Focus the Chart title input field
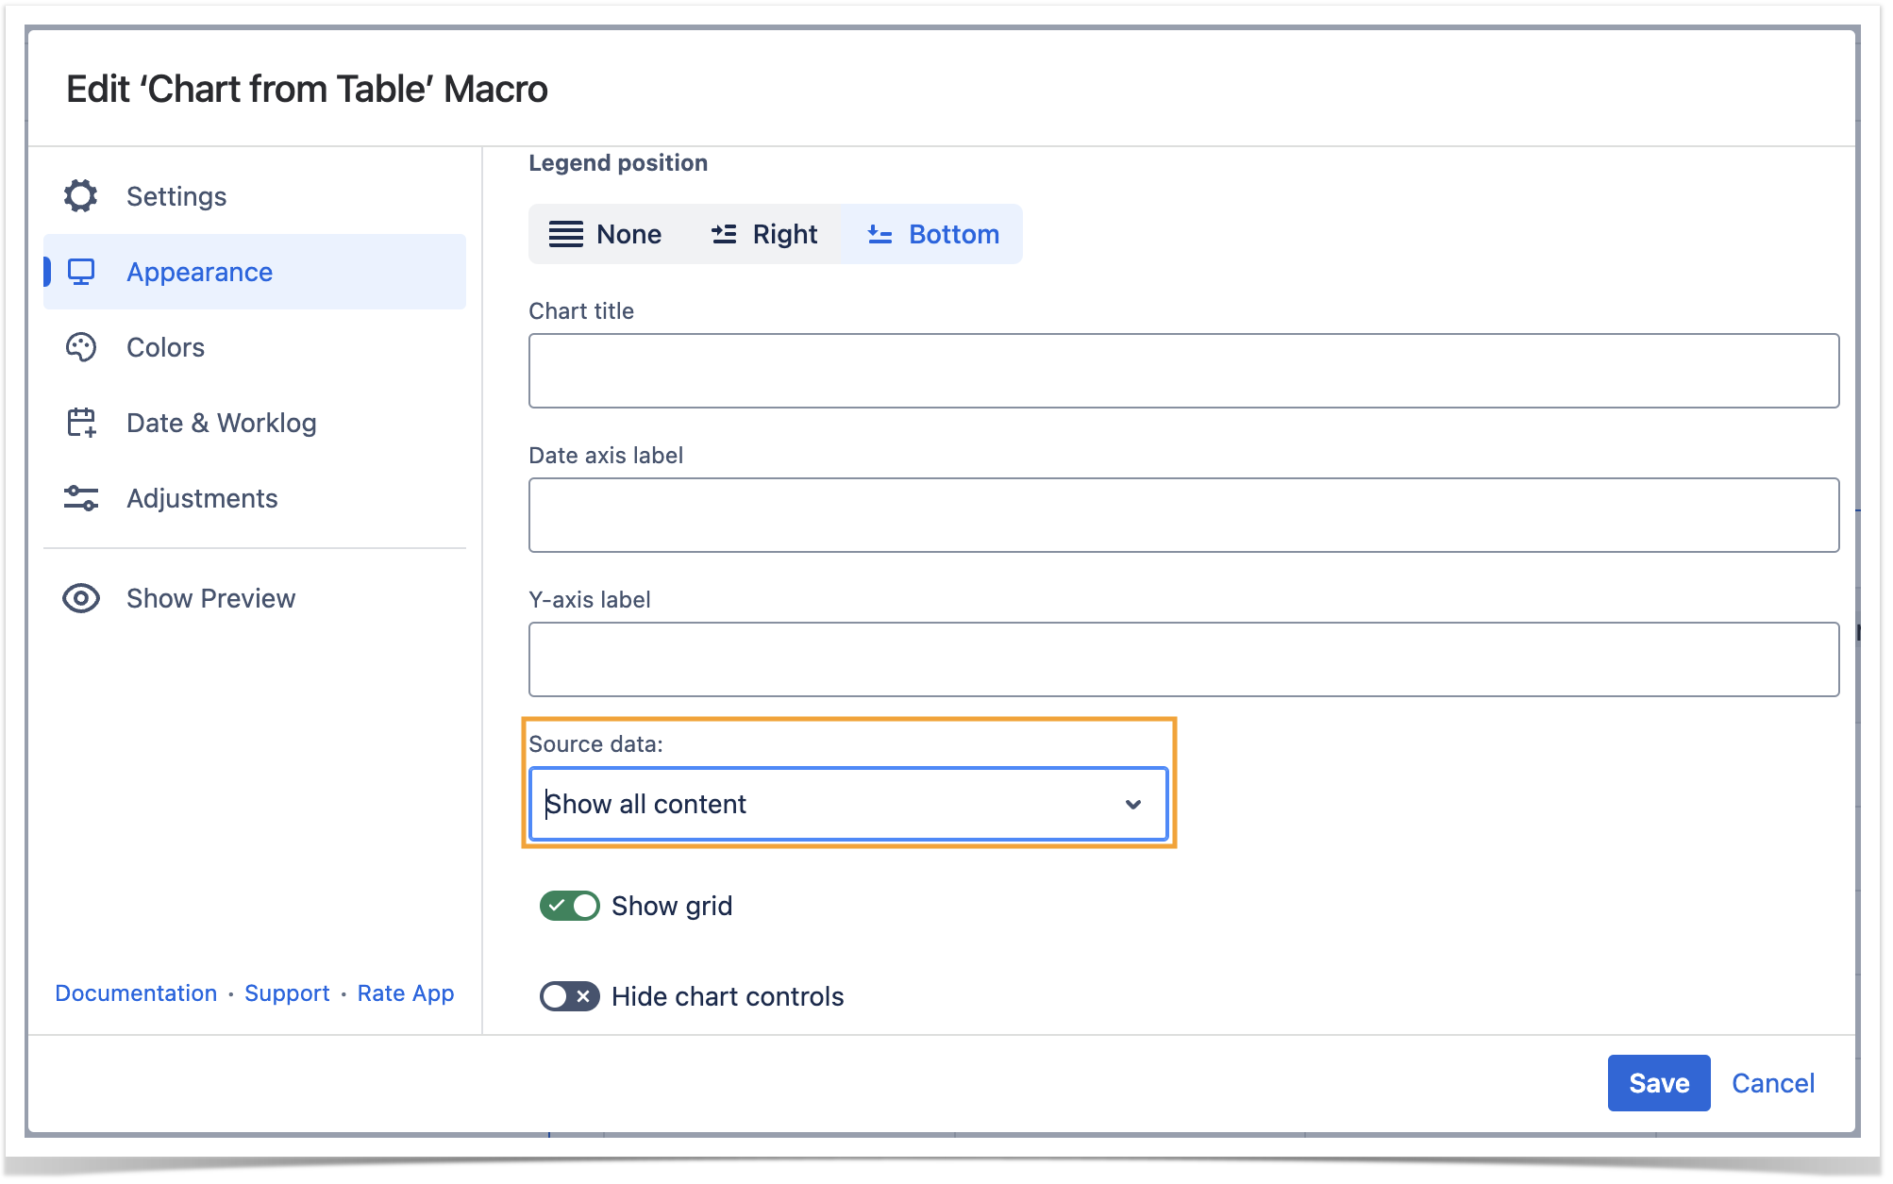Viewport: 1893px width, 1184px height. point(1182,371)
